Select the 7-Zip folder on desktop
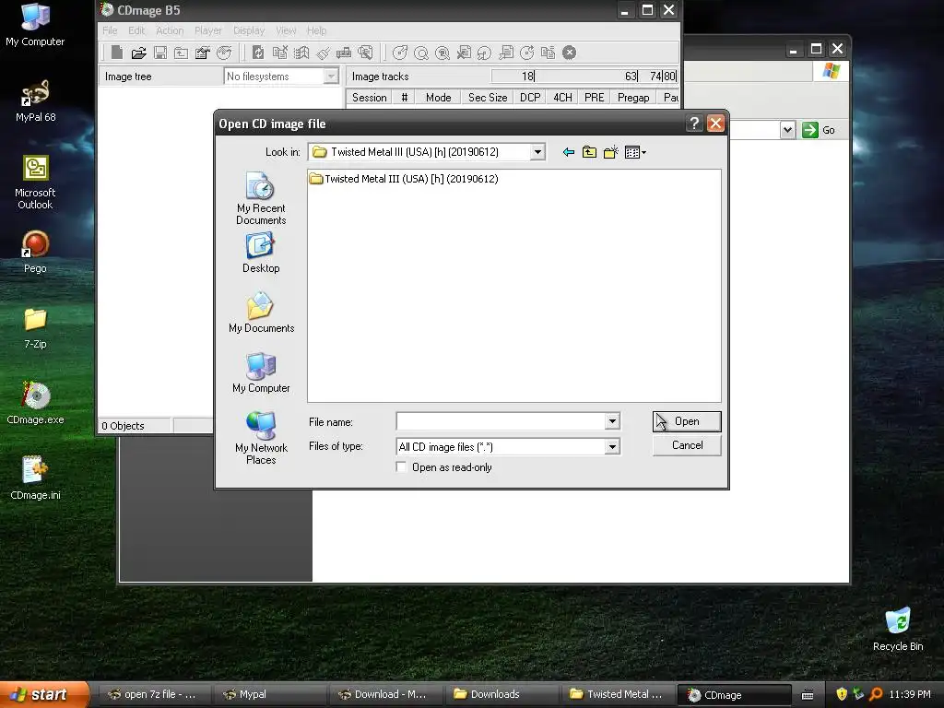944x708 pixels. [36, 328]
